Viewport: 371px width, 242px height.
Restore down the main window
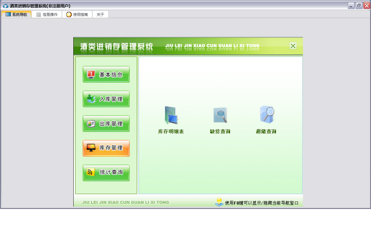pos(359,5)
